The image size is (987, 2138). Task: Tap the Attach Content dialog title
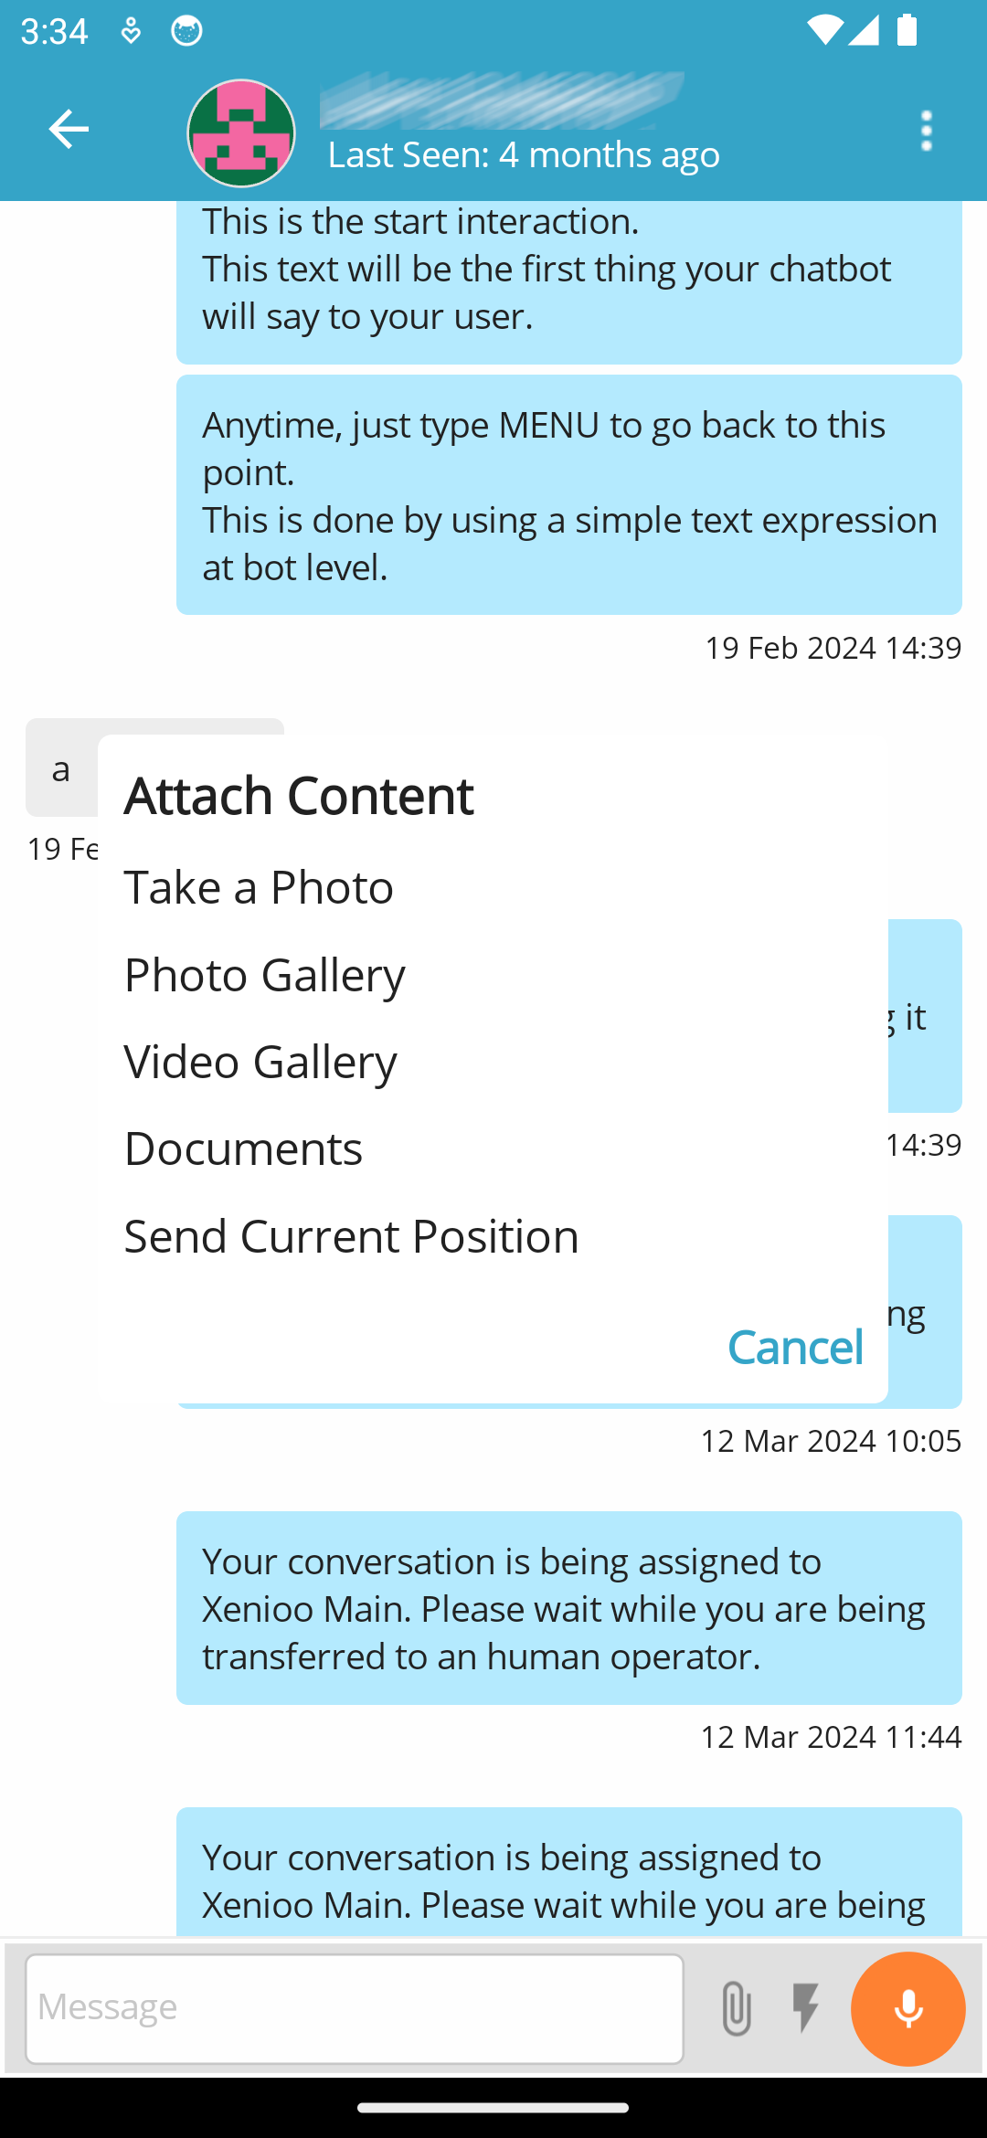point(299,795)
